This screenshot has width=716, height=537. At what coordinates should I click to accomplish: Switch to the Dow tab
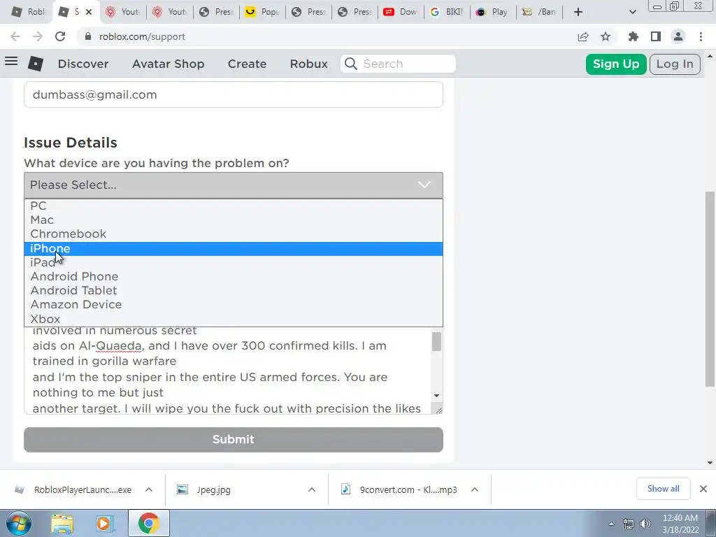(x=401, y=12)
